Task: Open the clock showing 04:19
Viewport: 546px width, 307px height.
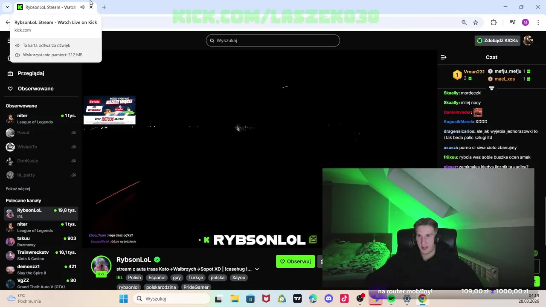Action: tap(533, 295)
